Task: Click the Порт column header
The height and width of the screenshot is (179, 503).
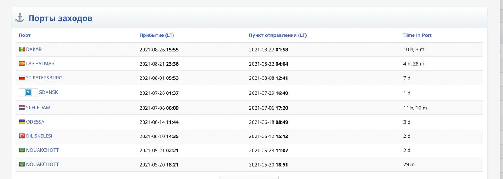Action: coord(24,35)
